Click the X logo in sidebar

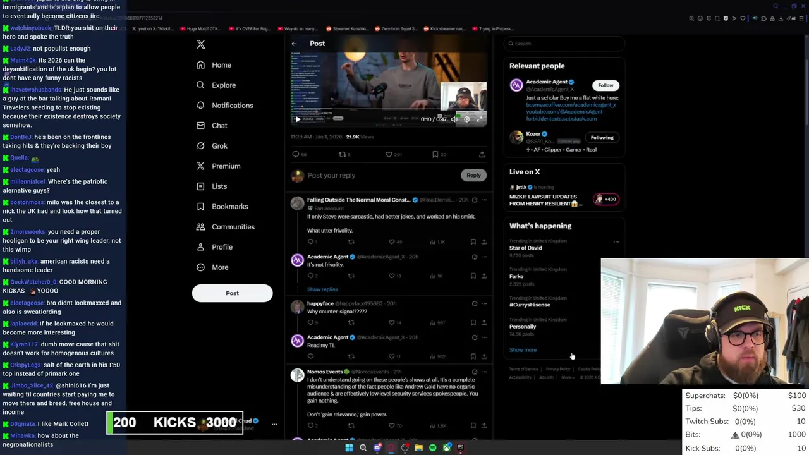[x=201, y=44]
